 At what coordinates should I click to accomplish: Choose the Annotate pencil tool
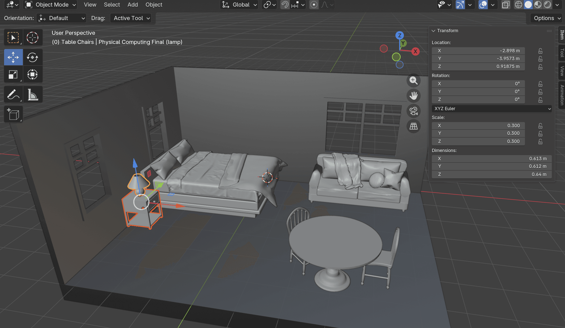(13, 94)
